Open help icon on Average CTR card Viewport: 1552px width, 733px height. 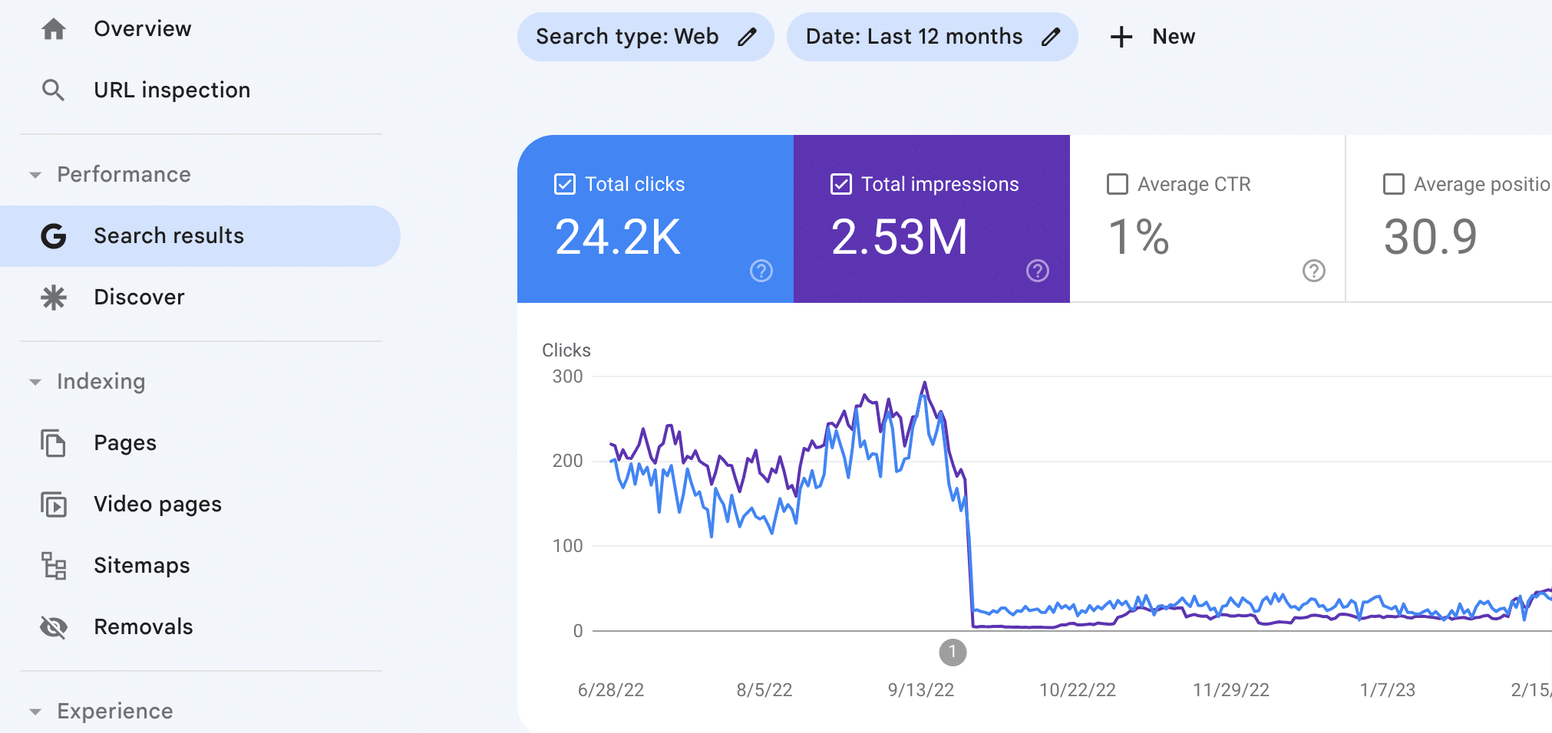1314,271
